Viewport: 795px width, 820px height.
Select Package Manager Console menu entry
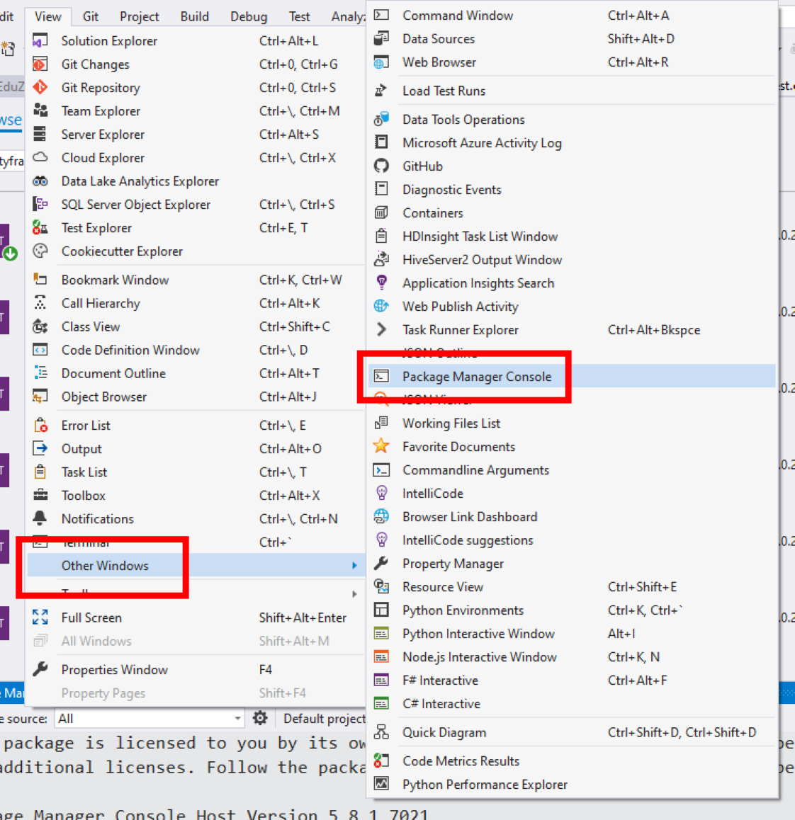[572, 376]
